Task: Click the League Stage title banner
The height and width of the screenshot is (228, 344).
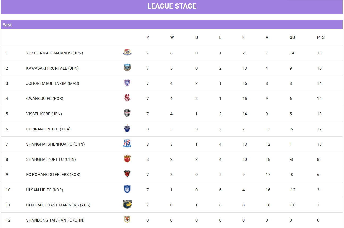Action: coord(172,6)
